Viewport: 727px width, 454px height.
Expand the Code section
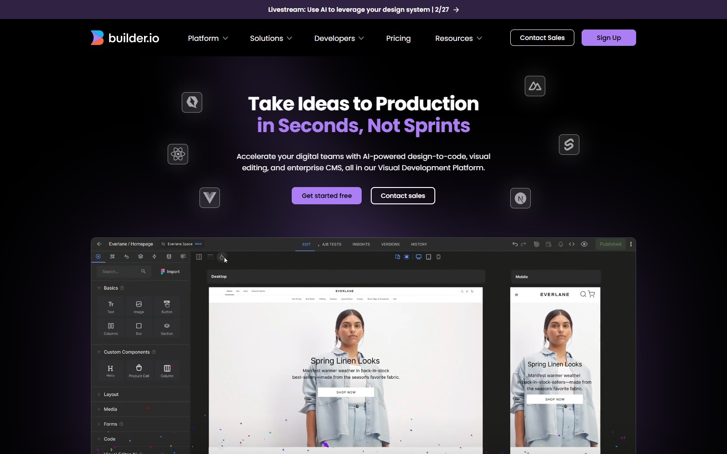tap(141, 439)
